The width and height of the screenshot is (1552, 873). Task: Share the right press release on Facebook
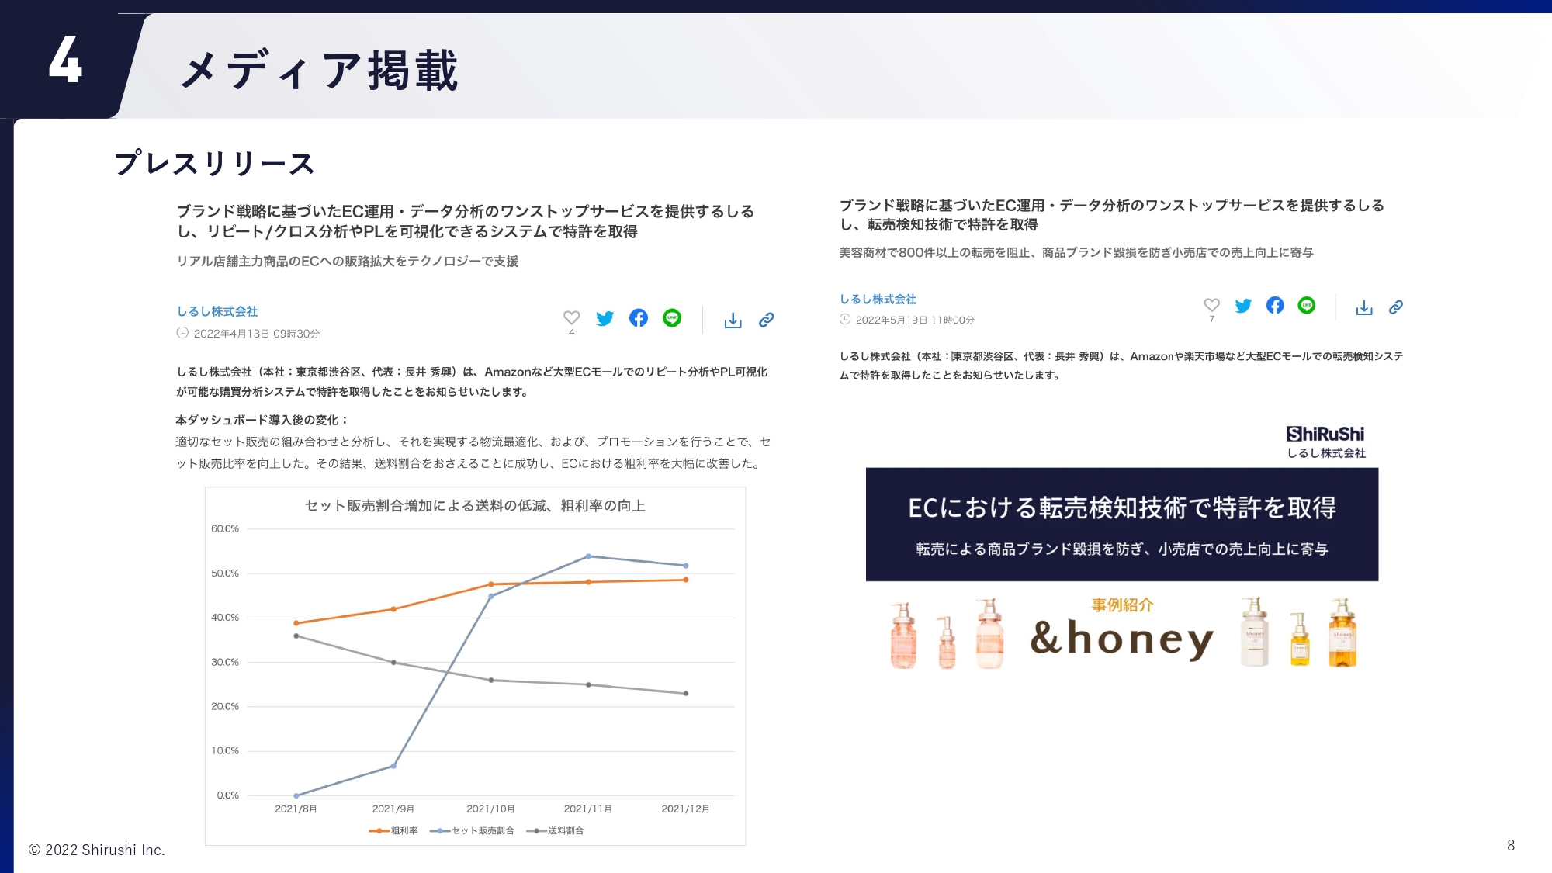1275,305
